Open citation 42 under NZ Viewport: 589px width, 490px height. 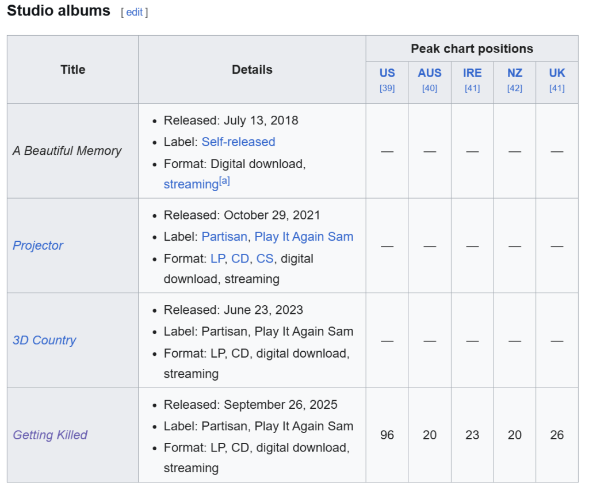tap(515, 88)
